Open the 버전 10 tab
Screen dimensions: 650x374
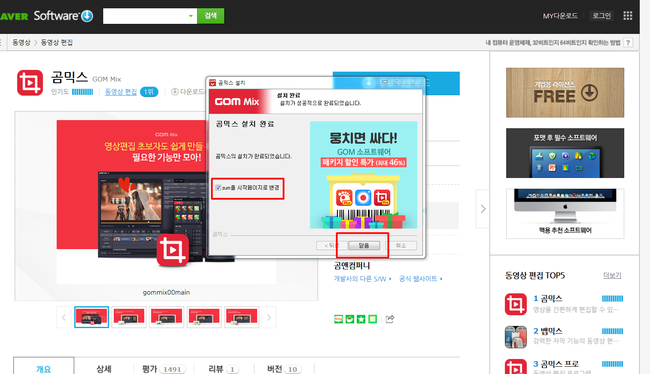point(284,369)
